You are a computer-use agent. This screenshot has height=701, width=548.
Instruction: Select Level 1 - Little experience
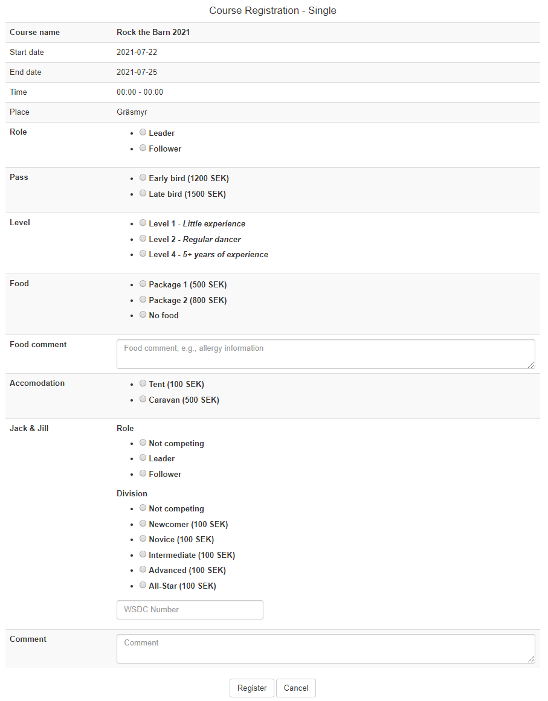(143, 222)
